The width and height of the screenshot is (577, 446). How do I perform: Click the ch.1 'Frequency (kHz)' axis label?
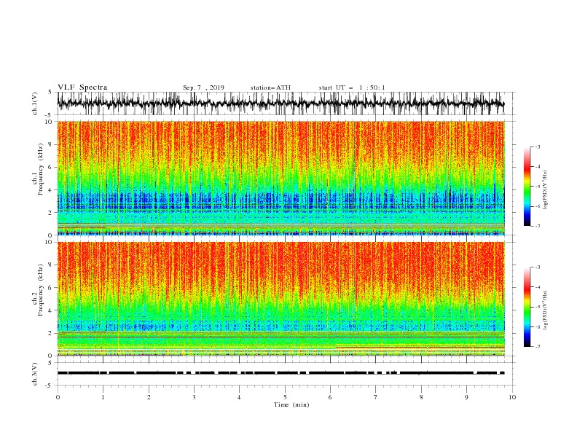40,169
